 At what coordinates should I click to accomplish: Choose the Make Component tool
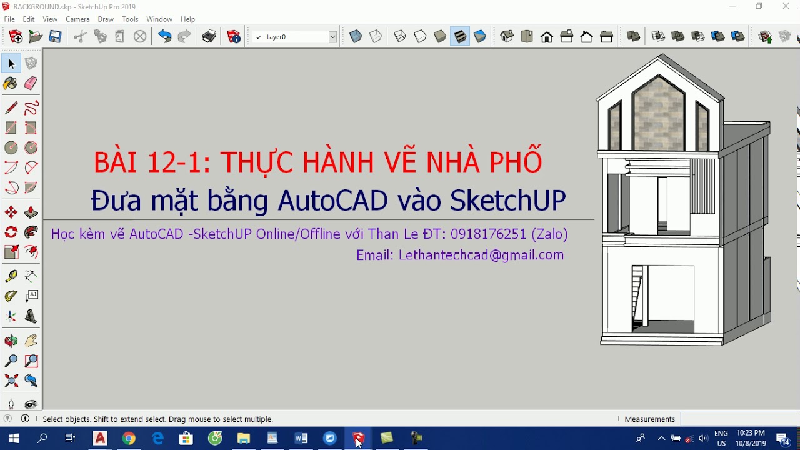(31, 63)
